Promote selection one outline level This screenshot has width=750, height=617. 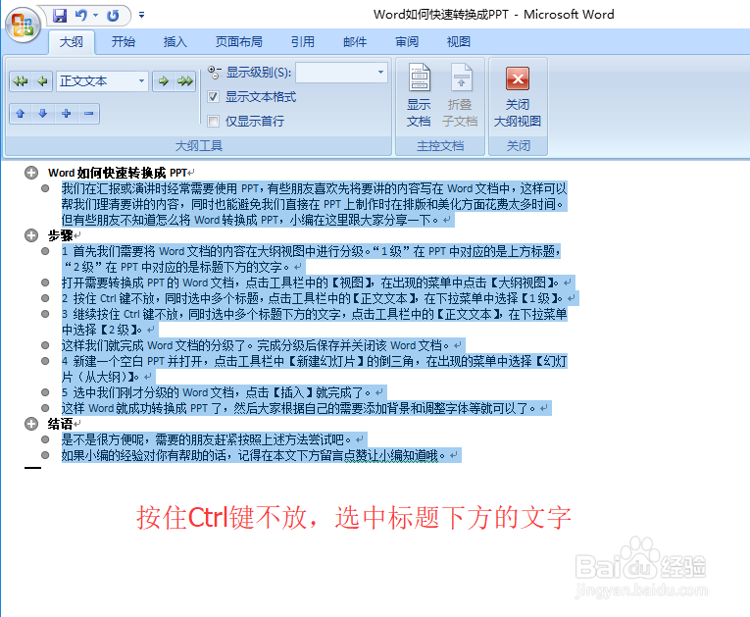click(x=42, y=80)
